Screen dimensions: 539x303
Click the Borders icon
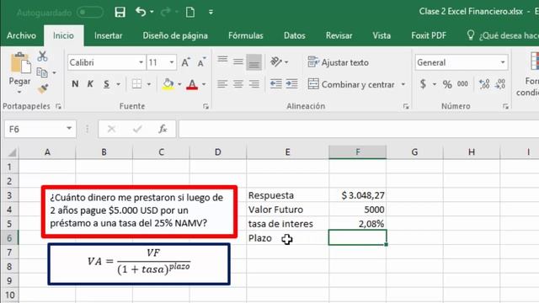136,84
